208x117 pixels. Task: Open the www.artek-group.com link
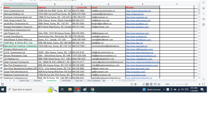138,20
